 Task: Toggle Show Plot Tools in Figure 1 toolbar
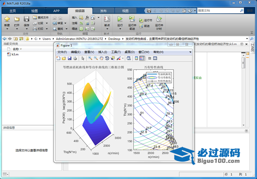click(155, 58)
